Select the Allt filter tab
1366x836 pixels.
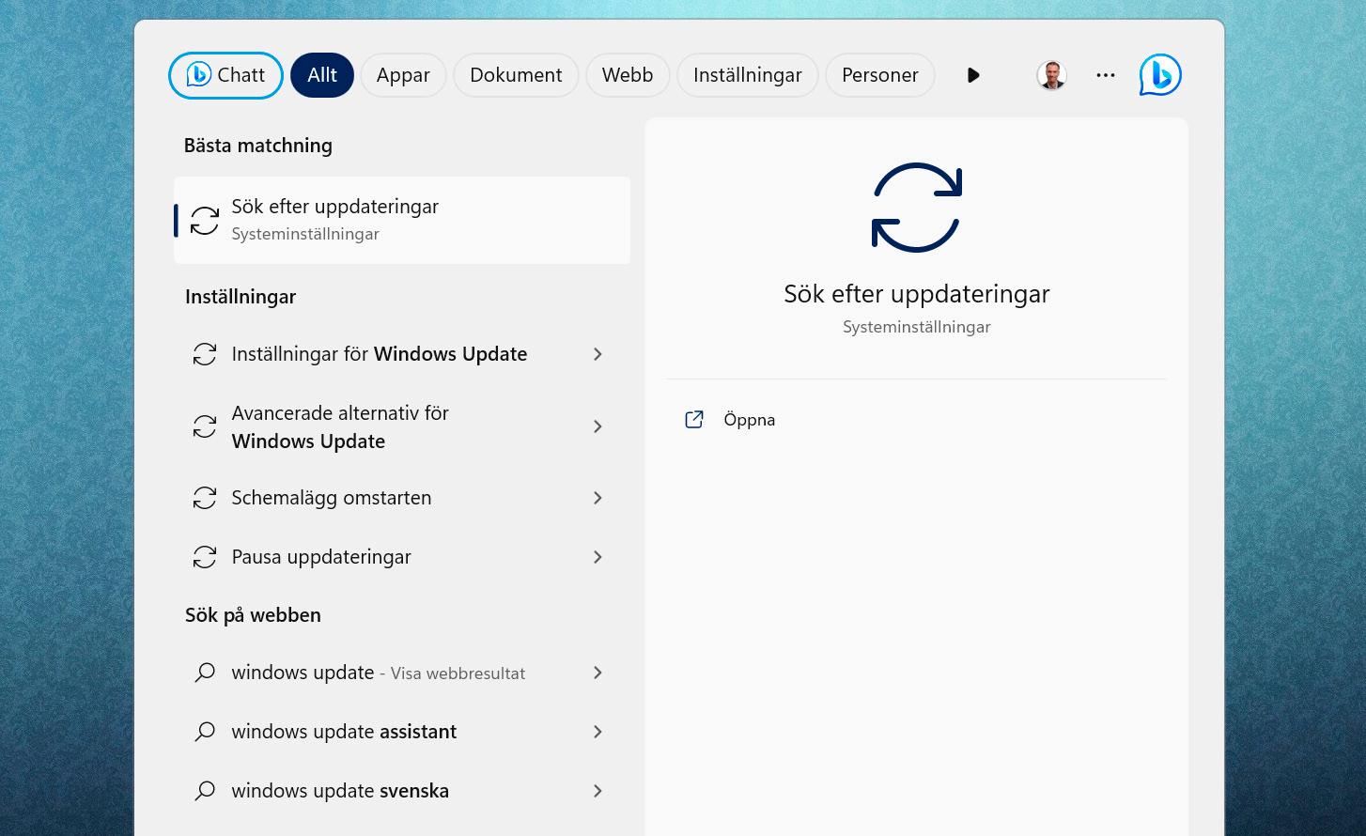322,75
